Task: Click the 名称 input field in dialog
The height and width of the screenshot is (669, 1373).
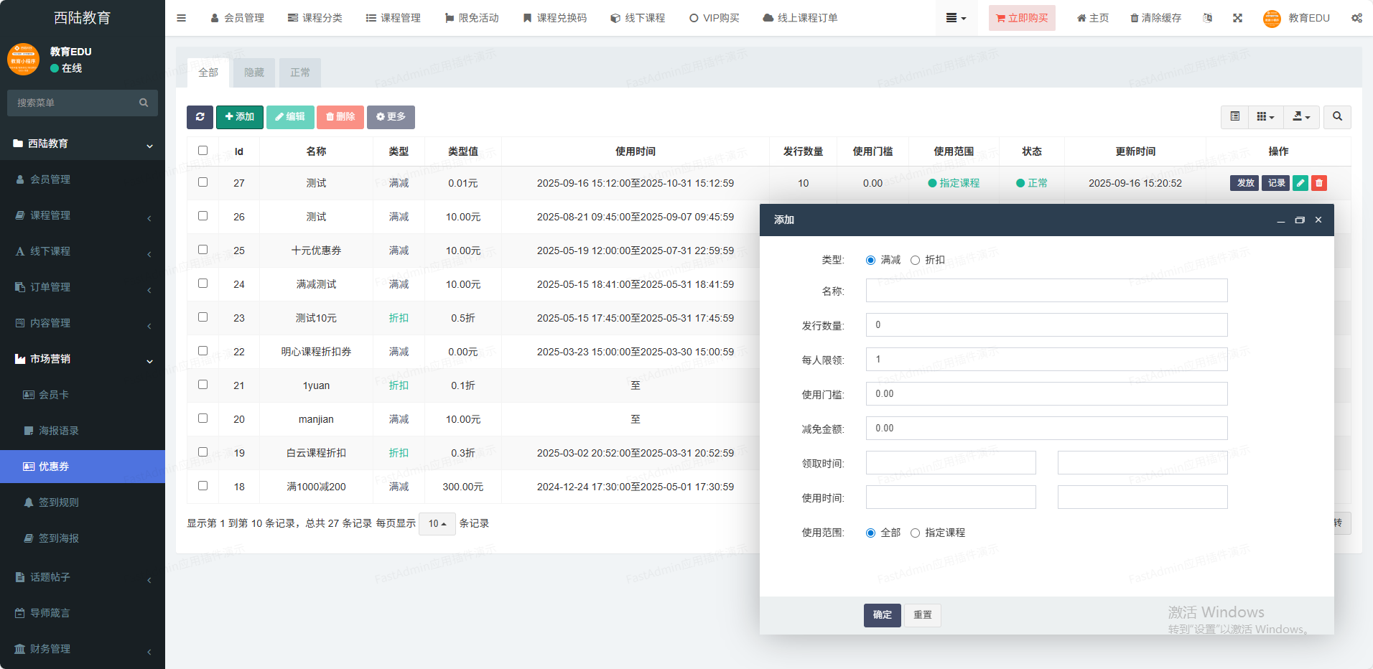Action: coord(1046,291)
